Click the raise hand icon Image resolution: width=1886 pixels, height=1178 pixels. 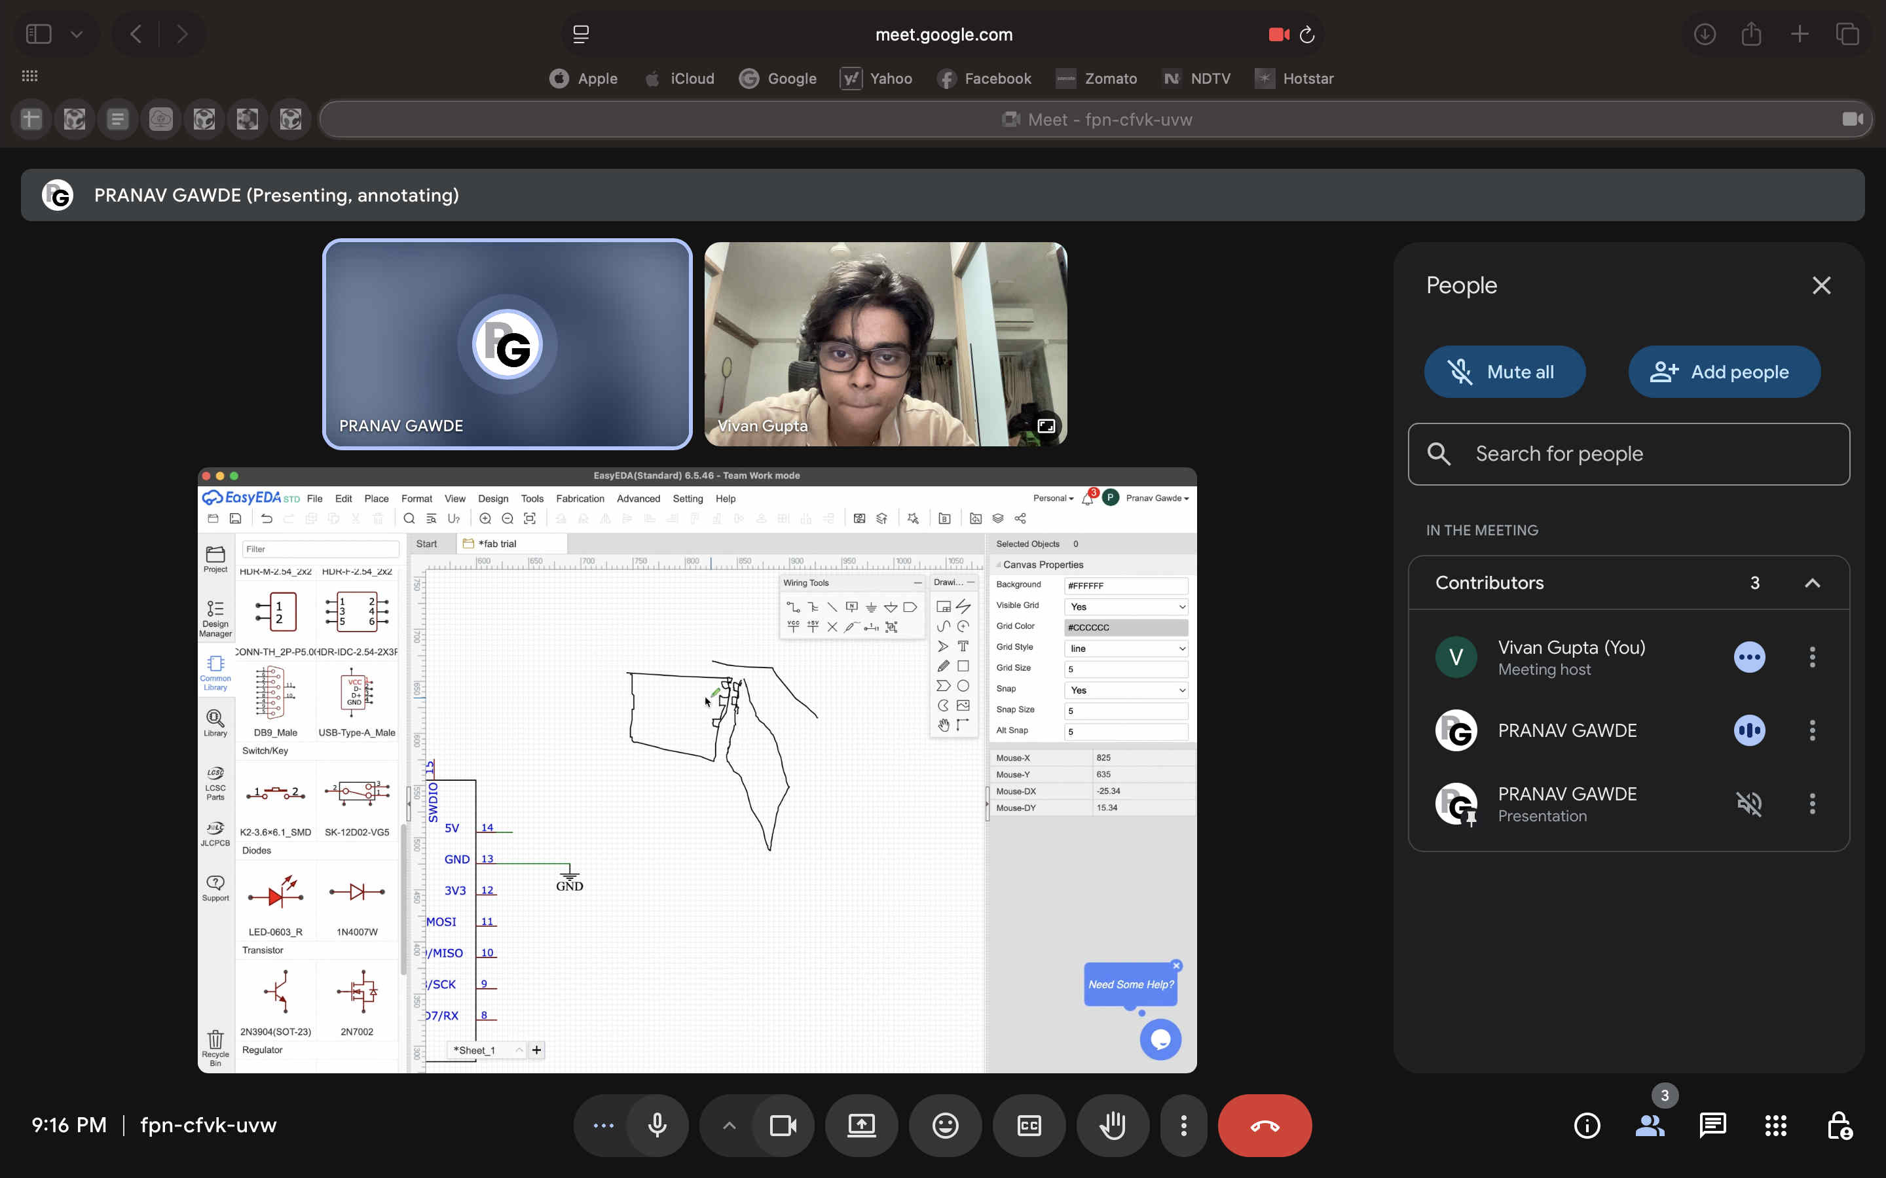1112,1125
